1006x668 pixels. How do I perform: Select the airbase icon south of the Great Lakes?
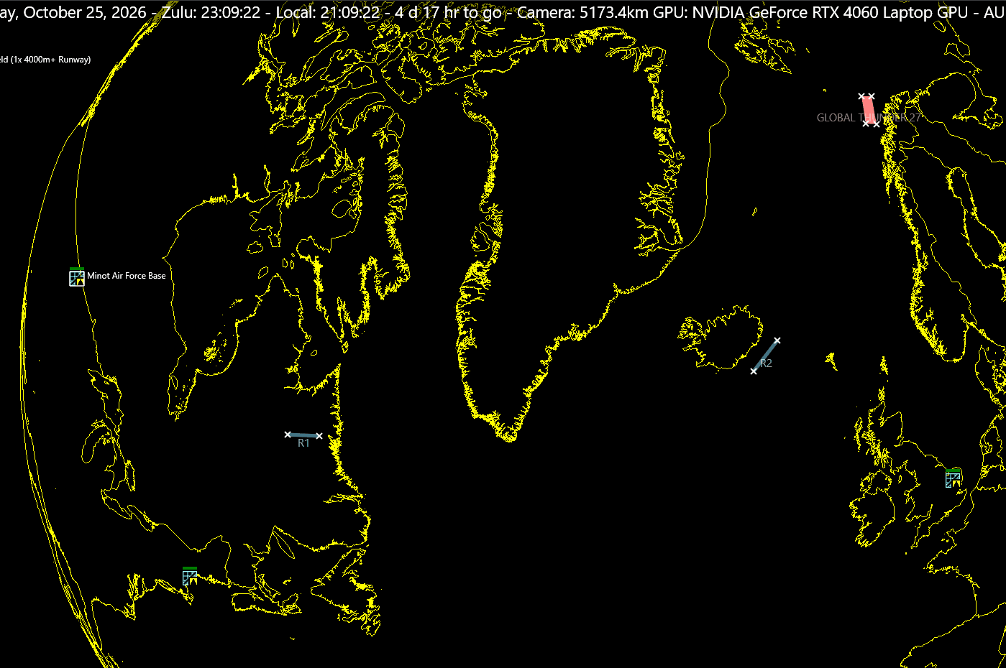pyautogui.click(x=190, y=577)
